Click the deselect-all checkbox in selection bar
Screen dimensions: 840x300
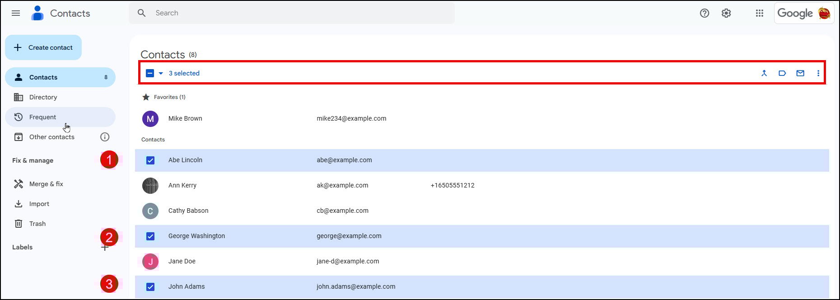(x=150, y=73)
